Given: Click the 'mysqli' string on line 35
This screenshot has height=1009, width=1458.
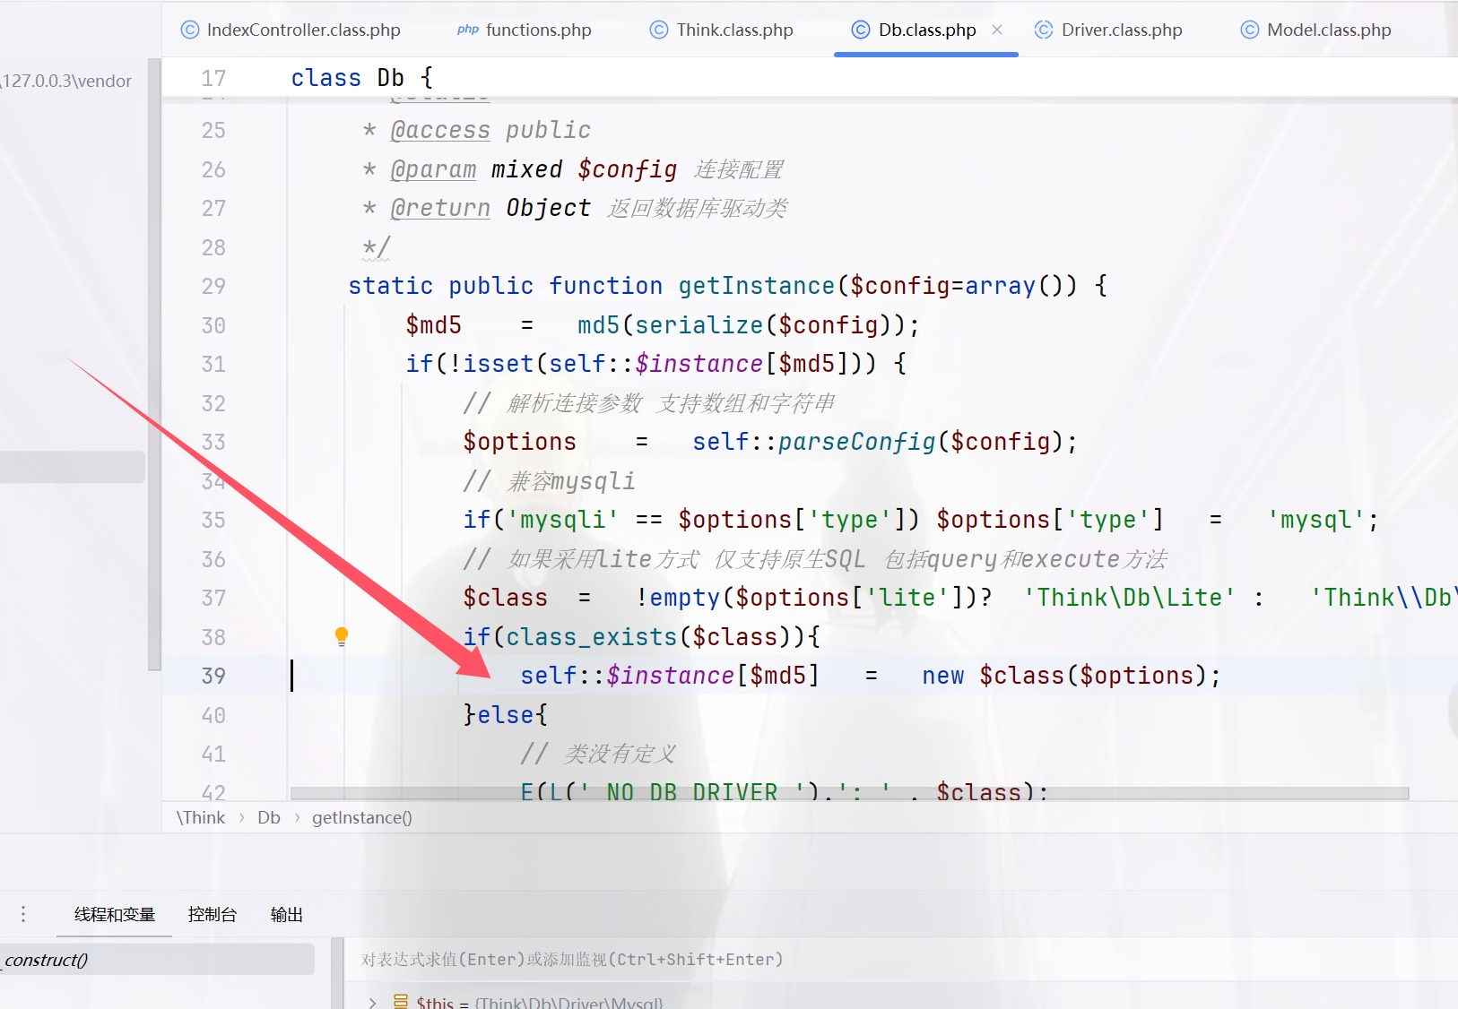Looking at the screenshot, I should click(x=562, y=520).
